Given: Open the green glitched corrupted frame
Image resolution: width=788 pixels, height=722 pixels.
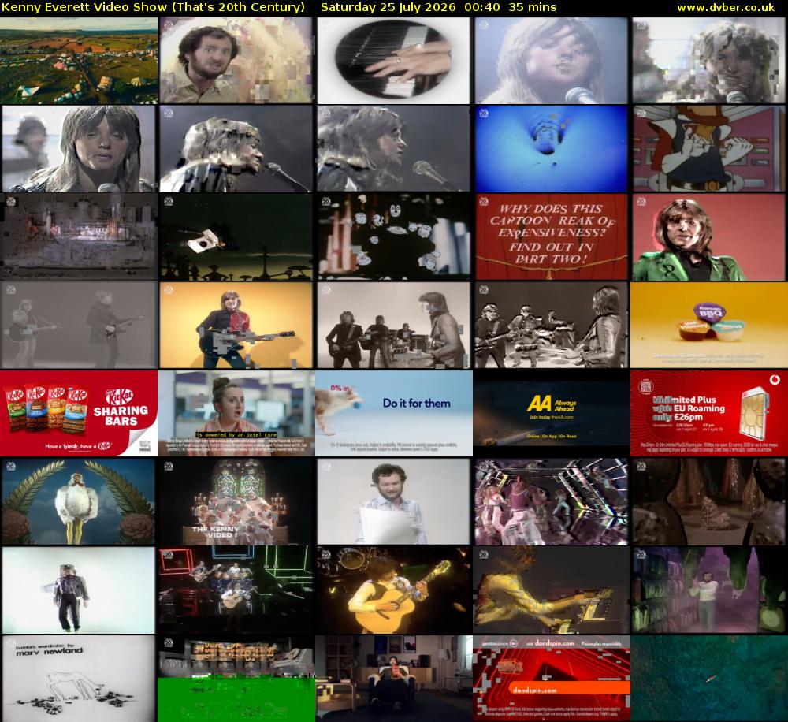Looking at the screenshot, I should (236, 679).
